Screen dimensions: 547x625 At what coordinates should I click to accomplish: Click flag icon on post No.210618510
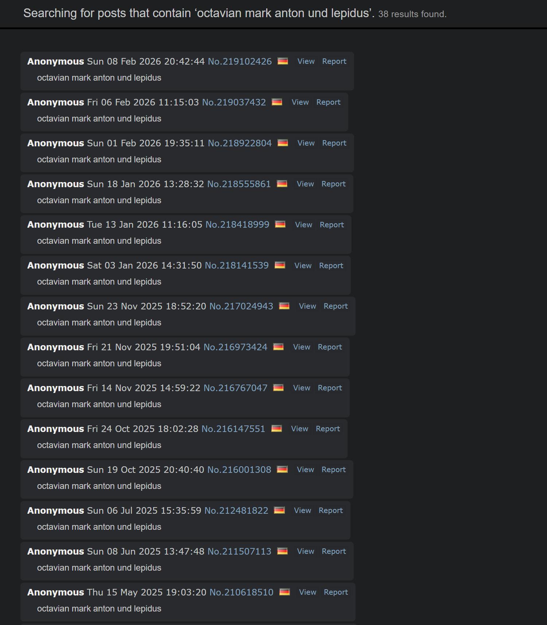click(x=284, y=592)
